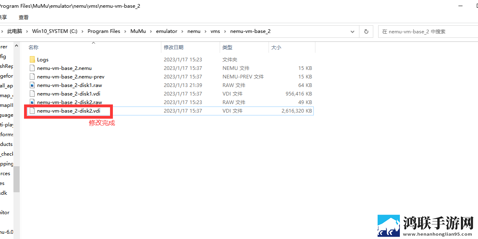Click the 956,416 KB size cell
478x239 pixels.
click(299, 93)
